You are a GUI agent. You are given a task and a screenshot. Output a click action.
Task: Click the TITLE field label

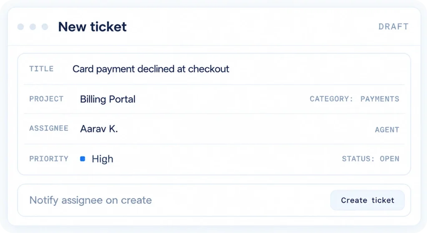click(x=41, y=69)
